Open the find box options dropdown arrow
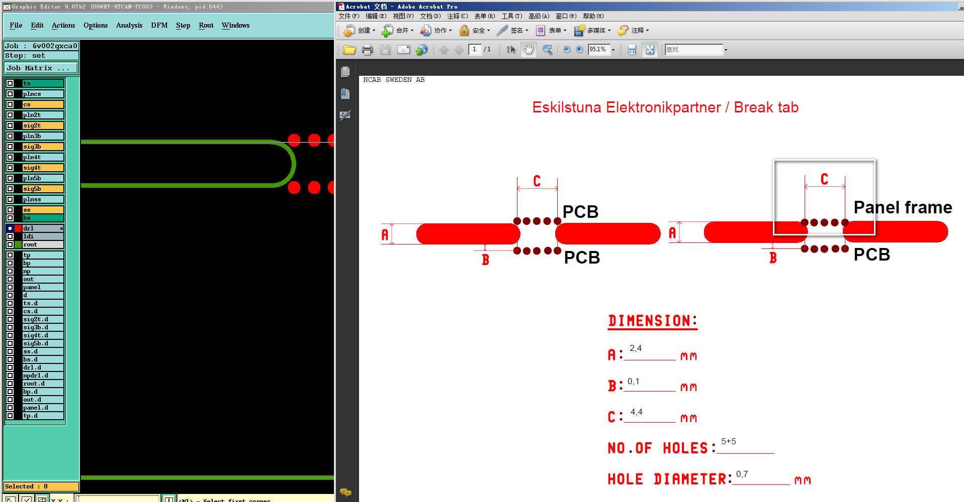 pyautogui.click(x=726, y=50)
